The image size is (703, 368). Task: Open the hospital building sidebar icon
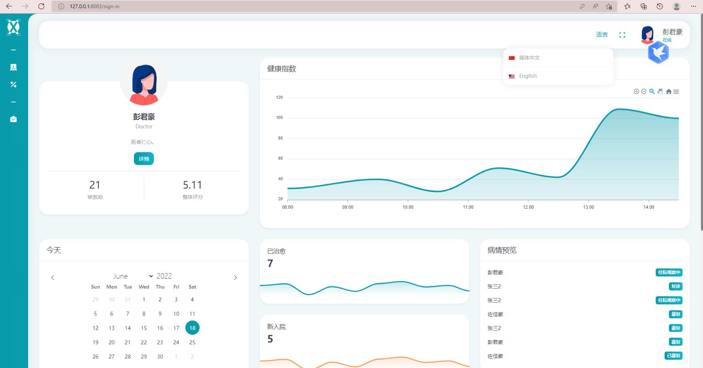coord(13,67)
